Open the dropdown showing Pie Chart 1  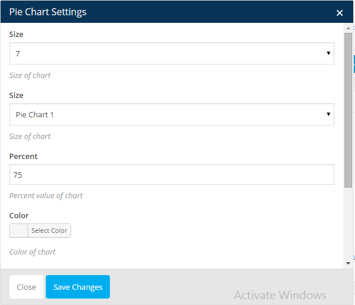point(172,114)
